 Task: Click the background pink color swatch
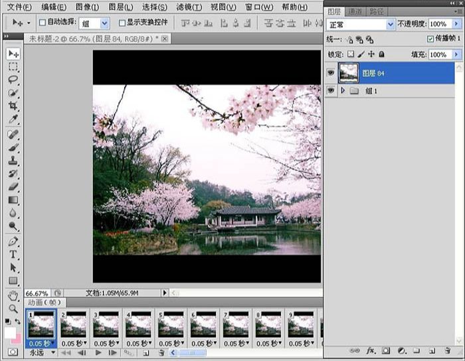[18, 339]
